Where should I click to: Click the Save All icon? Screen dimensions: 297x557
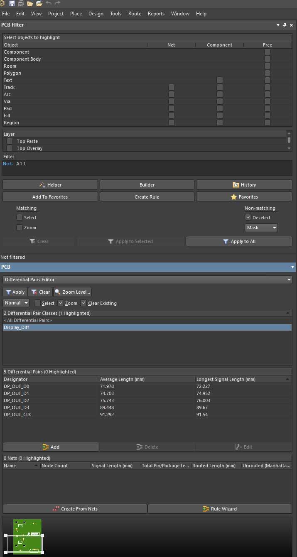pyautogui.click(x=20, y=3)
